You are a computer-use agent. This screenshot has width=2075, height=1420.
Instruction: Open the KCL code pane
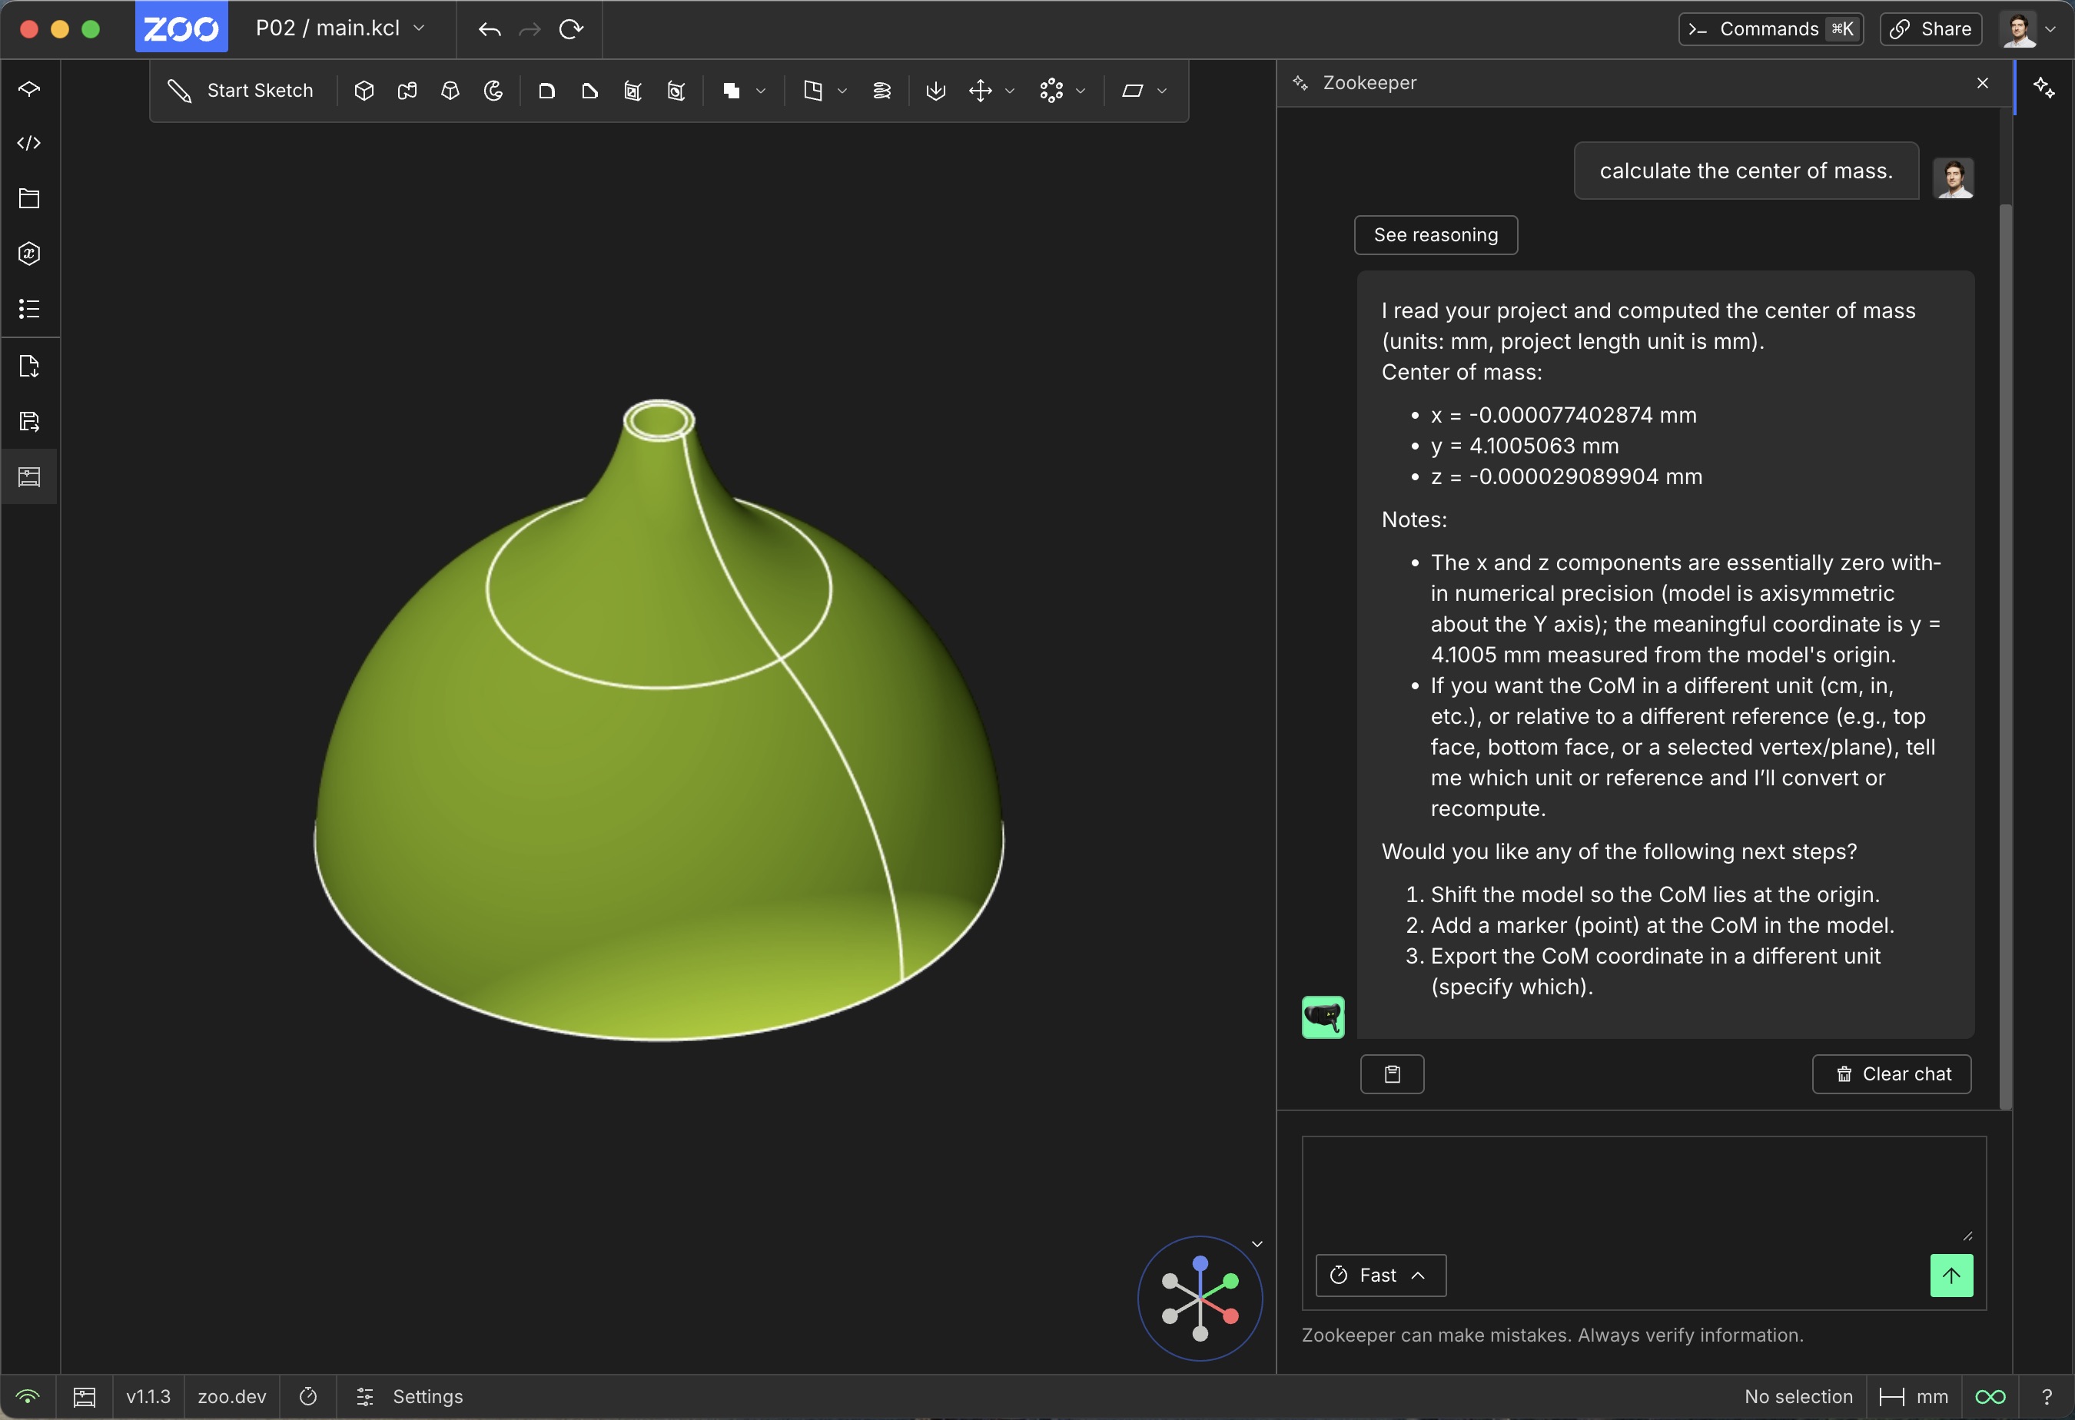point(29,143)
